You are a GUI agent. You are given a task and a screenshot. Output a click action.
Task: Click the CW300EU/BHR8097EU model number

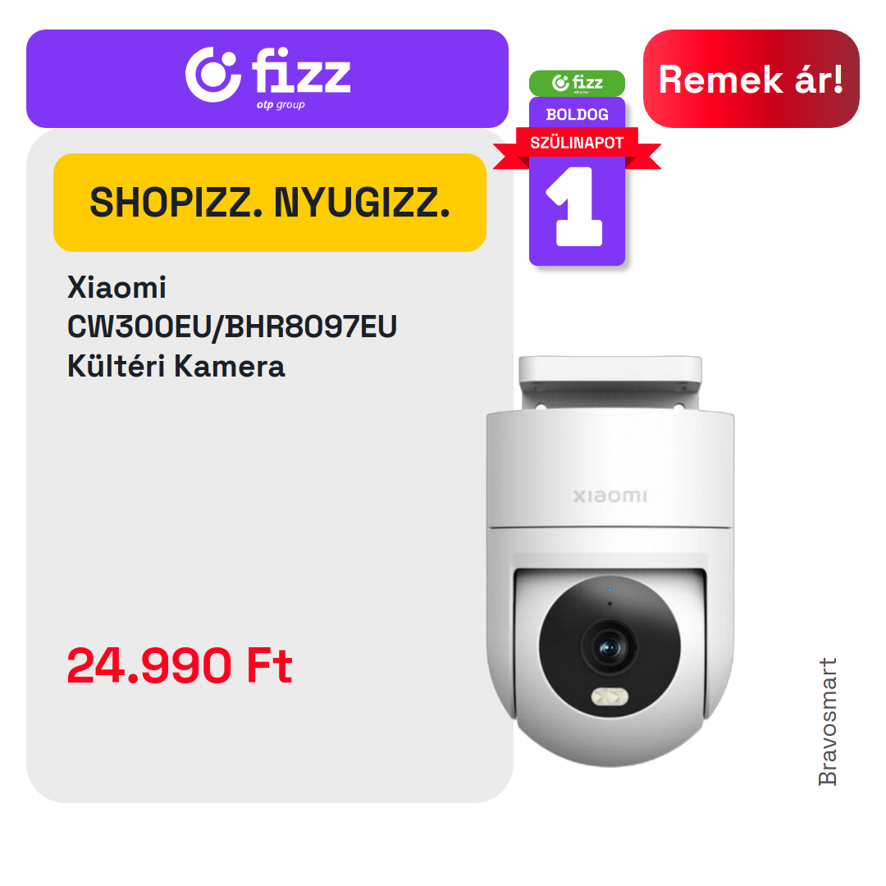click(232, 327)
